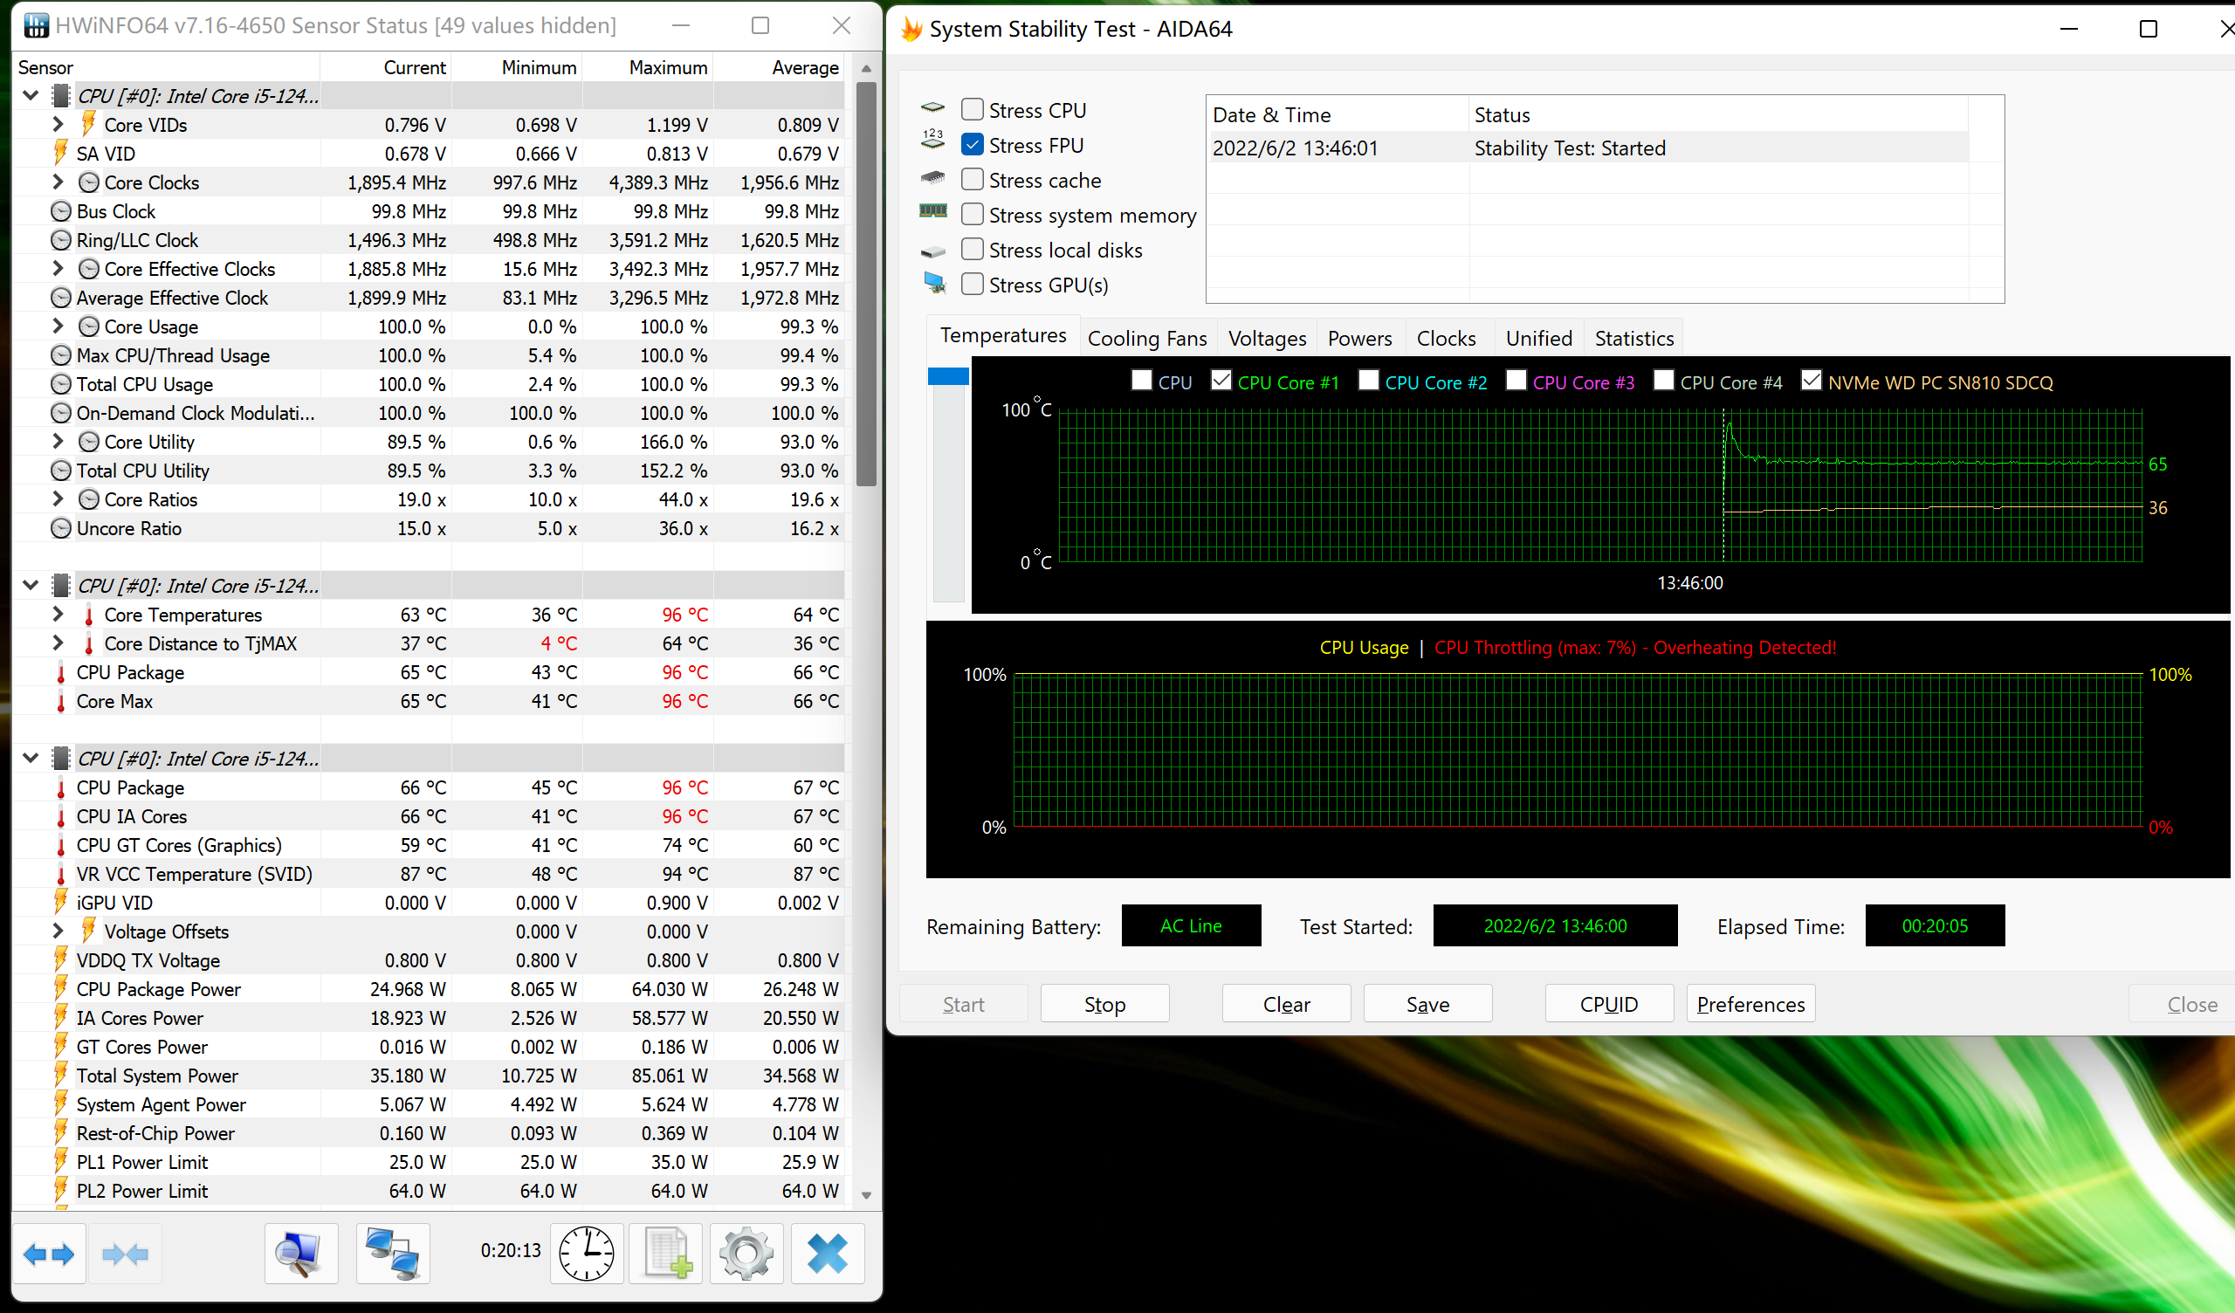
Task: Toggle the Stress FPU checkbox
Action: pyautogui.click(x=973, y=144)
